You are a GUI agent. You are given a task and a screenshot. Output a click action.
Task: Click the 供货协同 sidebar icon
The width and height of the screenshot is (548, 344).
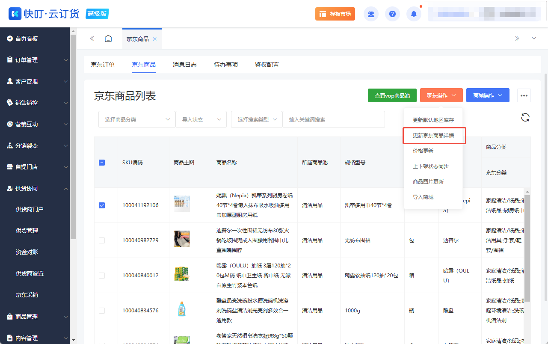click(x=10, y=188)
